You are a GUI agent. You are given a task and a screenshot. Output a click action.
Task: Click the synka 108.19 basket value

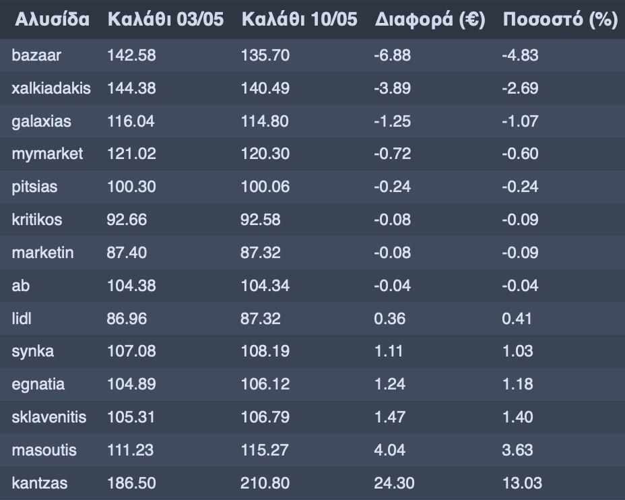(x=265, y=351)
